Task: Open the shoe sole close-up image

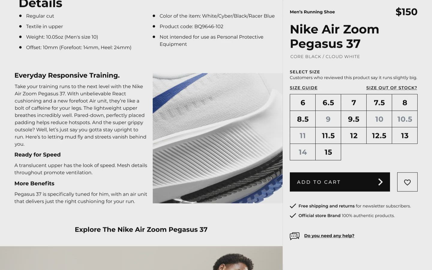Action: pos(217,138)
